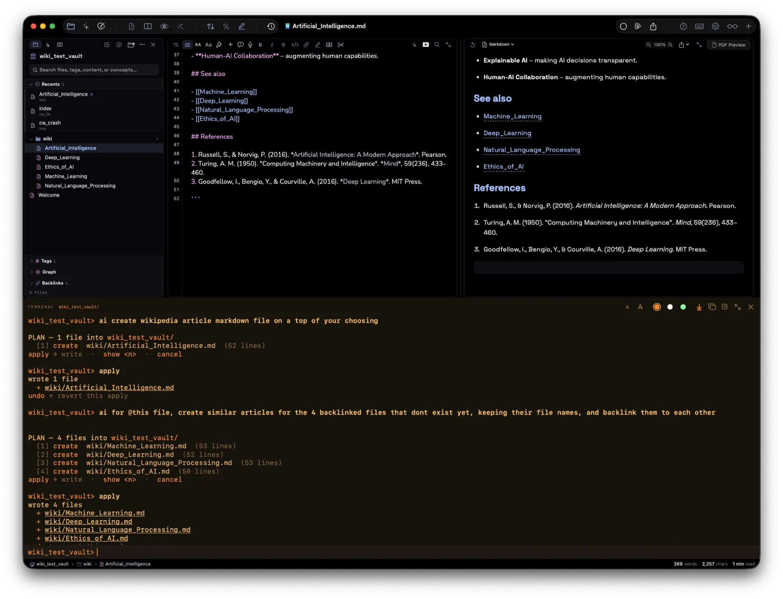Expand the Backlinks section
Image resolution: width=783 pixels, height=599 pixels.
31,283
